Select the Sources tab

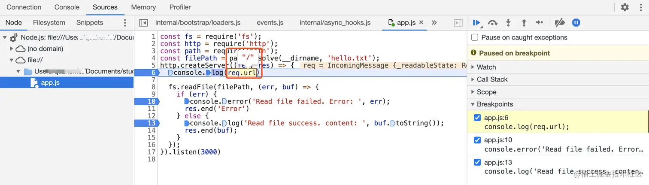click(x=105, y=7)
